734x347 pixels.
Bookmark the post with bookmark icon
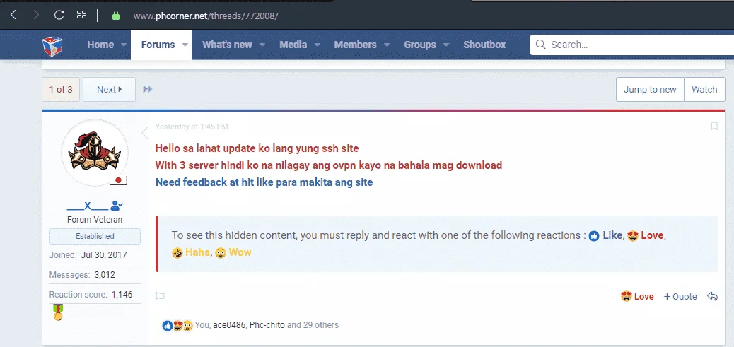click(714, 126)
